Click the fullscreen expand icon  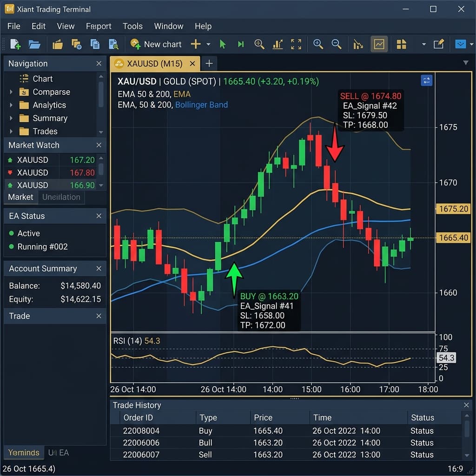[296, 44]
